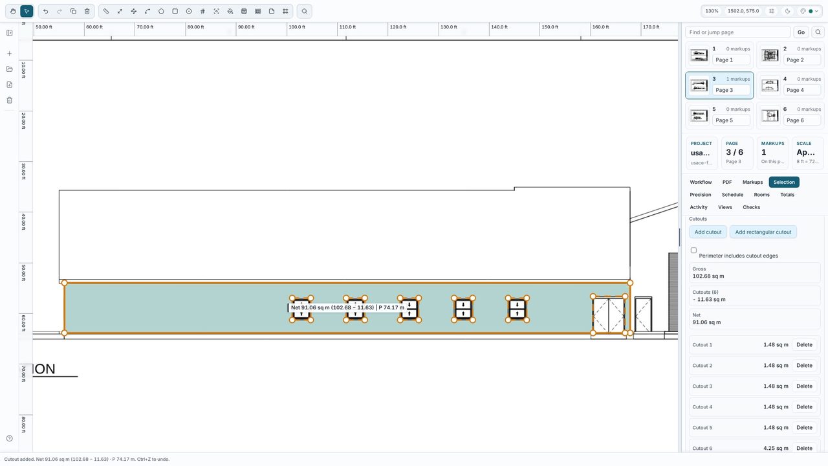
Task: Toggle dark mode with the moon icon
Action: tap(787, 11)
